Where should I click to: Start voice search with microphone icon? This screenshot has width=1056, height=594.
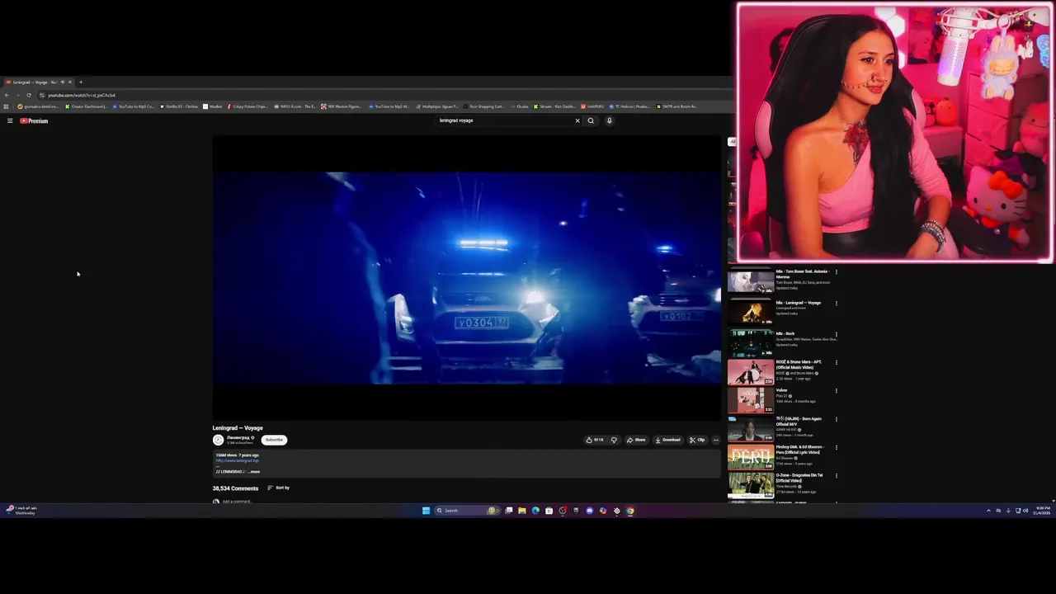pos(610,120)
